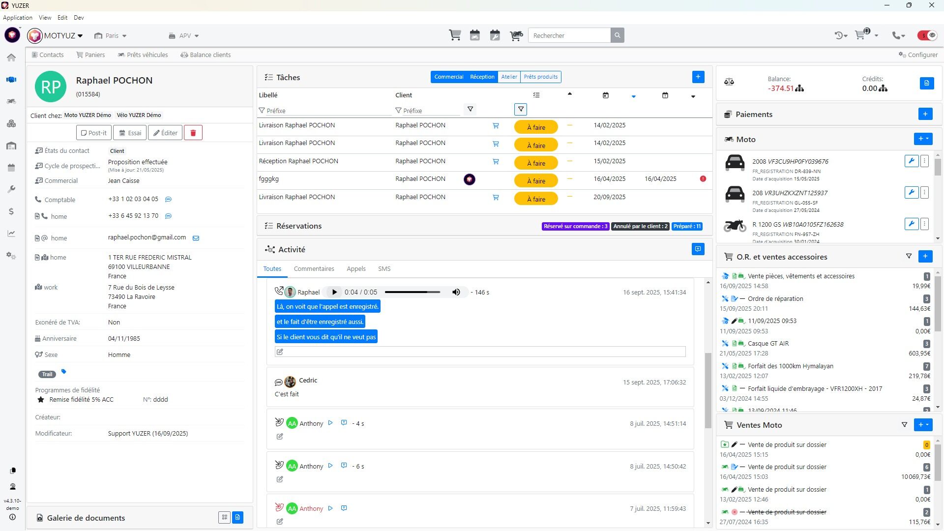Click the shopping cart icon in top toolbar
Screen dimensions: 944x531
(x=455, y=35)
